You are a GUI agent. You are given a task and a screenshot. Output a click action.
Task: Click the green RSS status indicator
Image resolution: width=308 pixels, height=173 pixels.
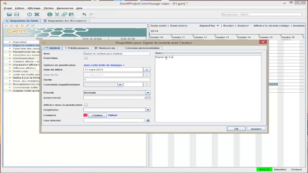point(264,170)
